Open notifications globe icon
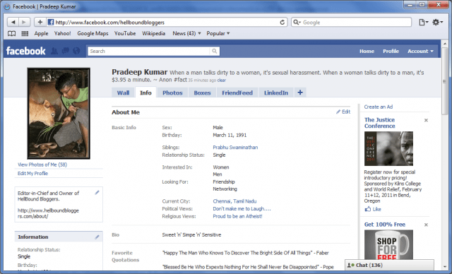The width and height of the screenshot is (452, 274). [76, 51]
